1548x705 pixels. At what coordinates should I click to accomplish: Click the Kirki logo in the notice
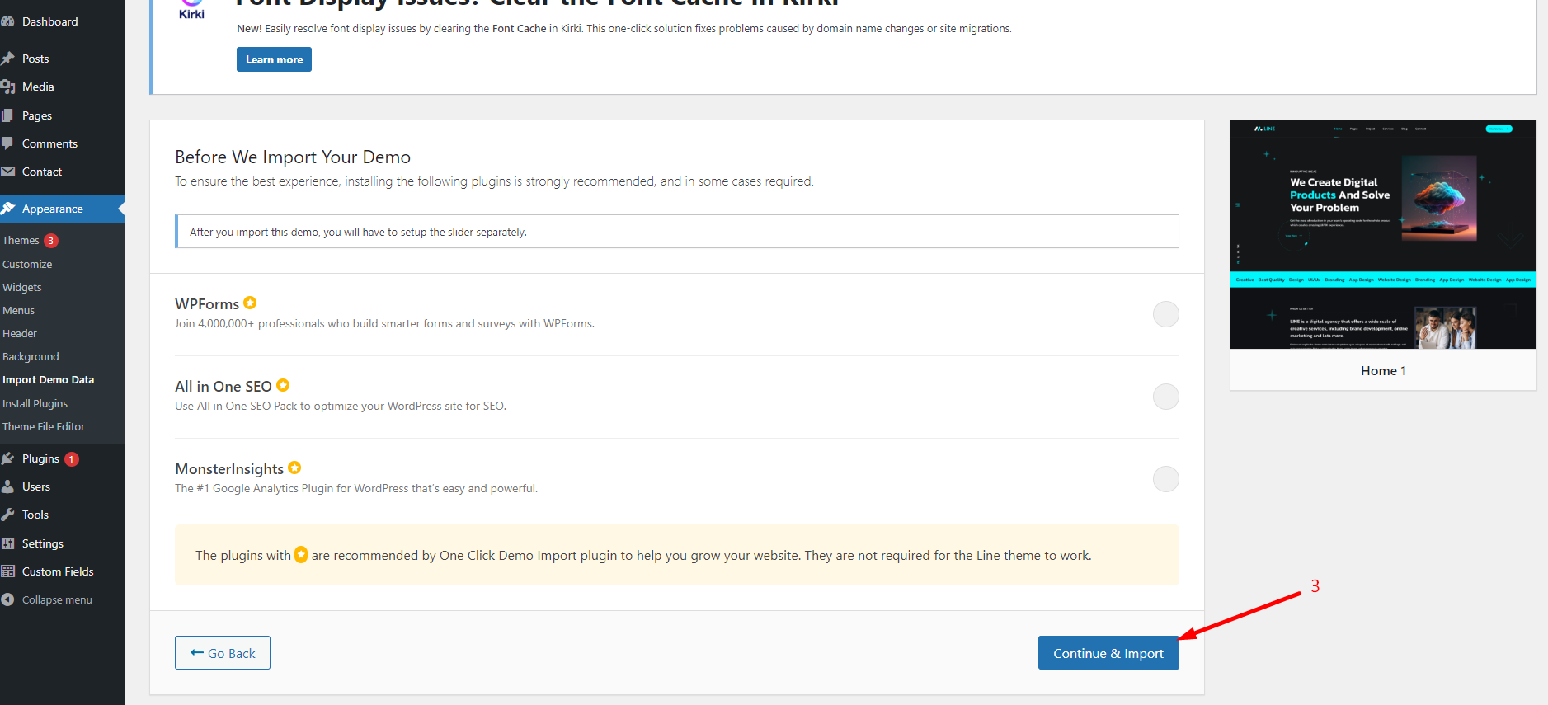coord(191,9)
